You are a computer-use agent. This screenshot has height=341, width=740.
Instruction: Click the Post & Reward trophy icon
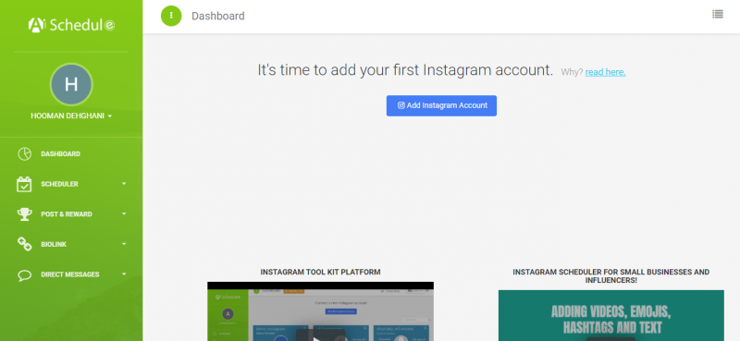(25, 214)
